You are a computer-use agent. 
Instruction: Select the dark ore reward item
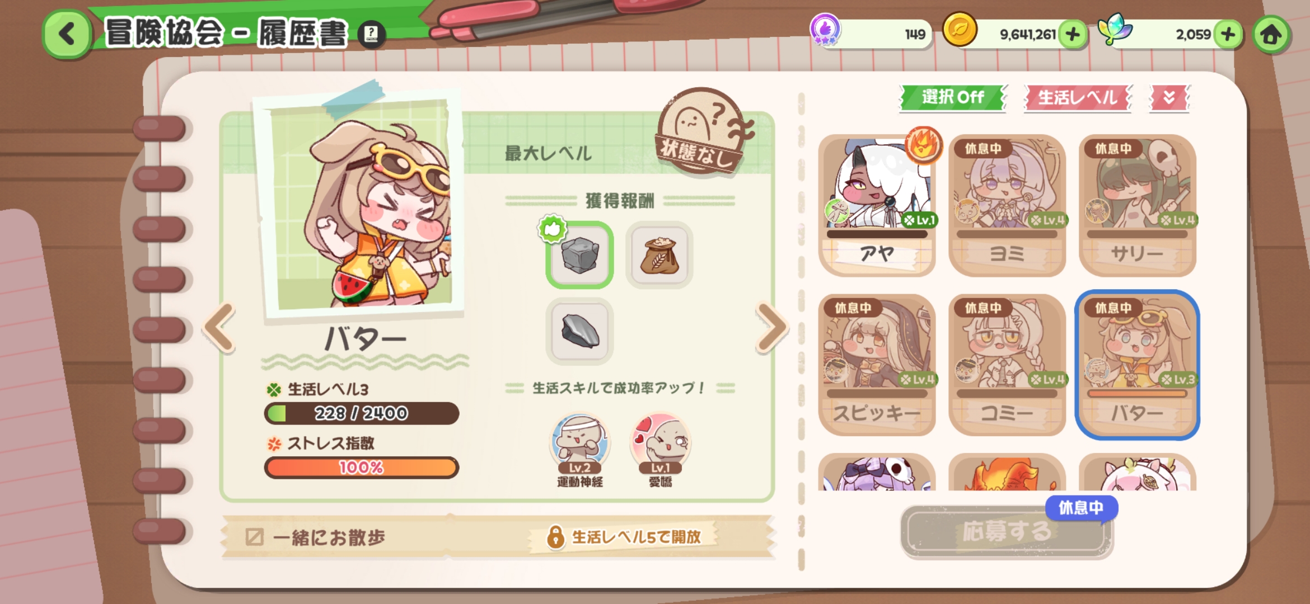point(579,331)
